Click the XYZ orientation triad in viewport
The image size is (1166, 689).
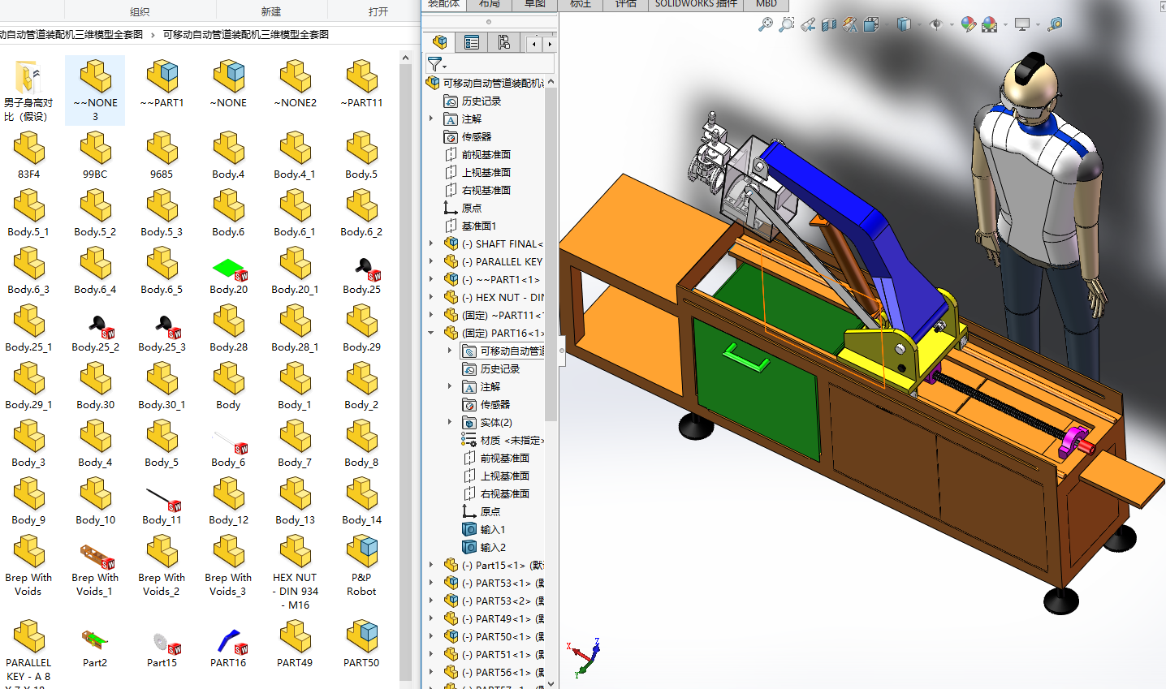point(585,657)
